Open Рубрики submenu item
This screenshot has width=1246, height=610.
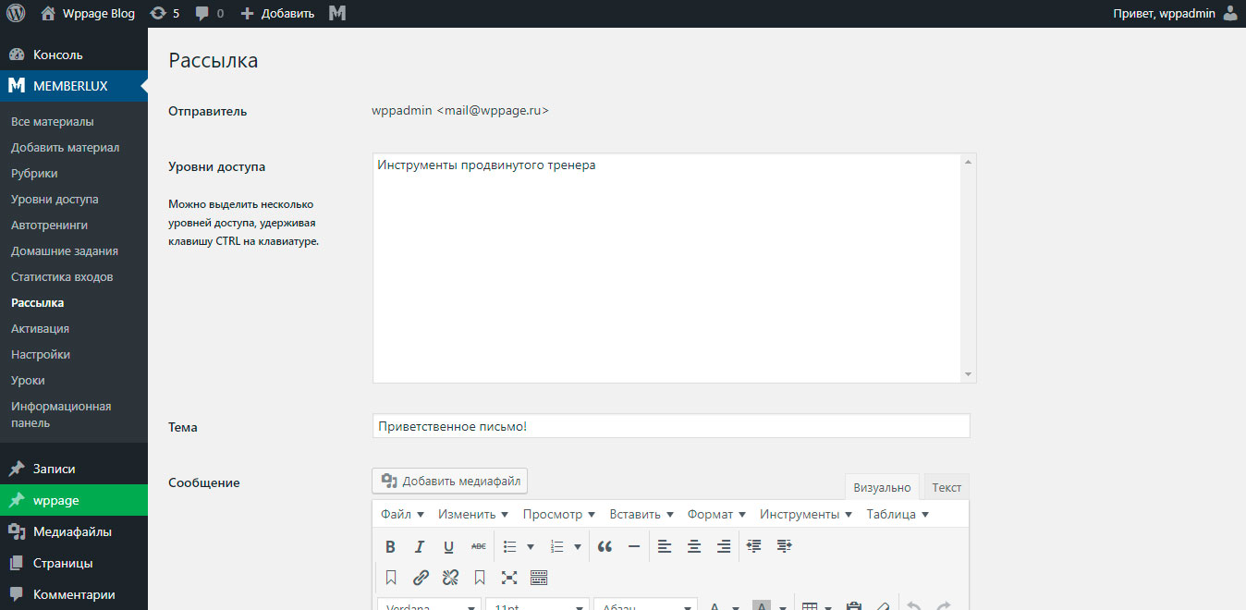pyautogui.click(x=34, y=174)
